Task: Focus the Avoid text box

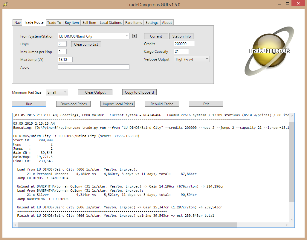Action: (x=93, y=67)
